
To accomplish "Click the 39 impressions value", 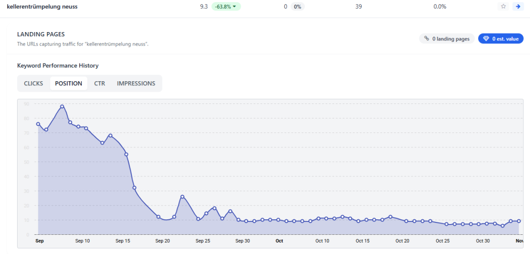I will pyautogui.click(x=359, y=7).
